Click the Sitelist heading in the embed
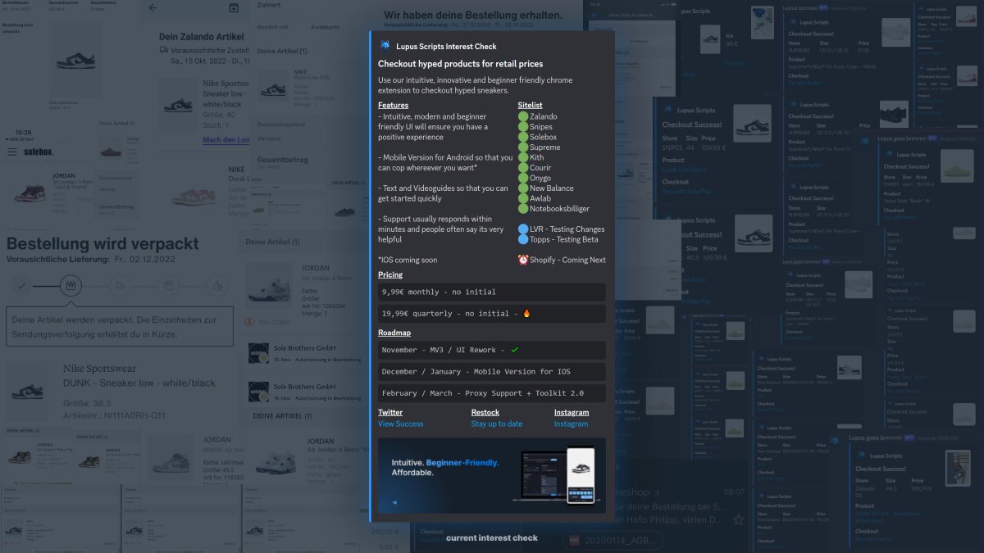This screenshot has width=984, height=553. (x=531, y=105)
